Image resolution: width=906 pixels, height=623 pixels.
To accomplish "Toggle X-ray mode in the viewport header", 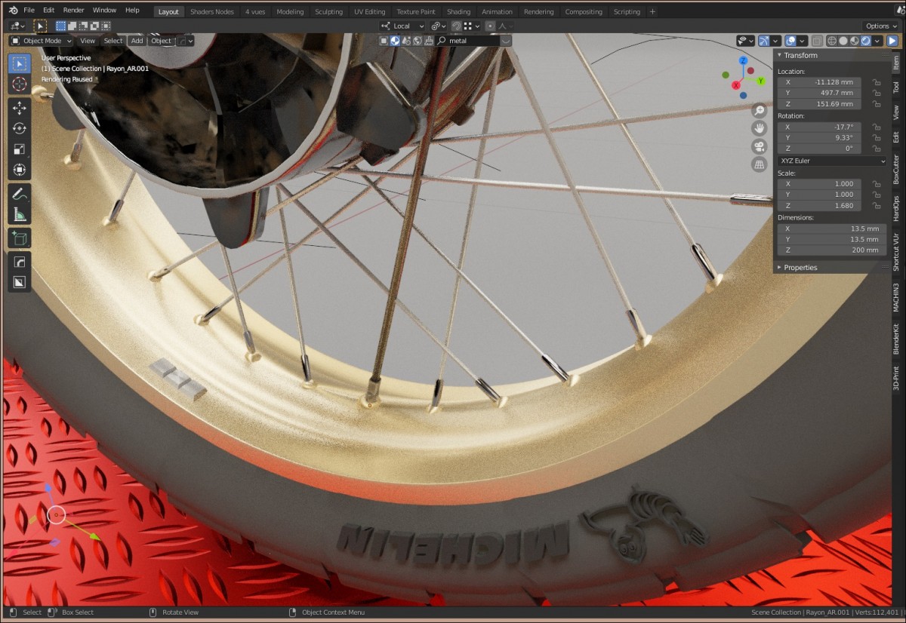I will click(816, 41).
